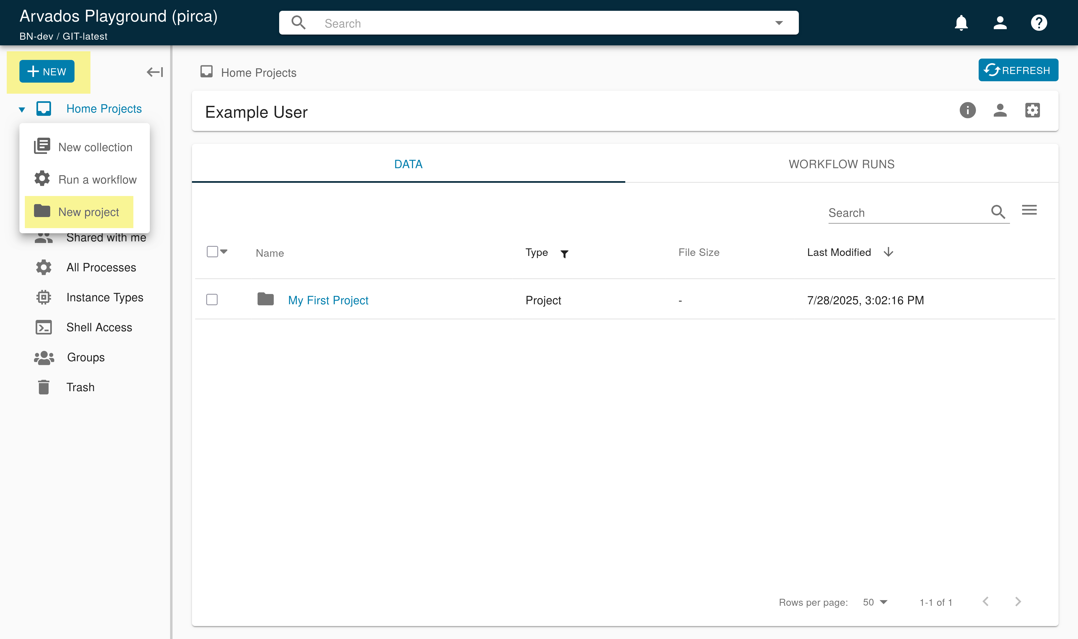This screenshot has width=1078, height=639.
Task: Open the help question mark menu
Action: point(1038,23)
